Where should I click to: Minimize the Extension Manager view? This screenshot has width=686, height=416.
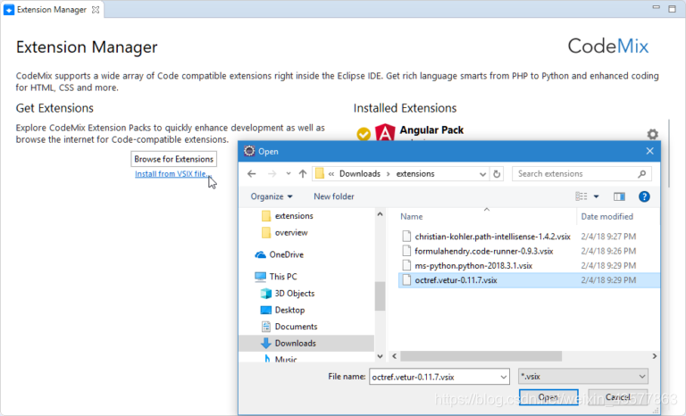point(656,8)
